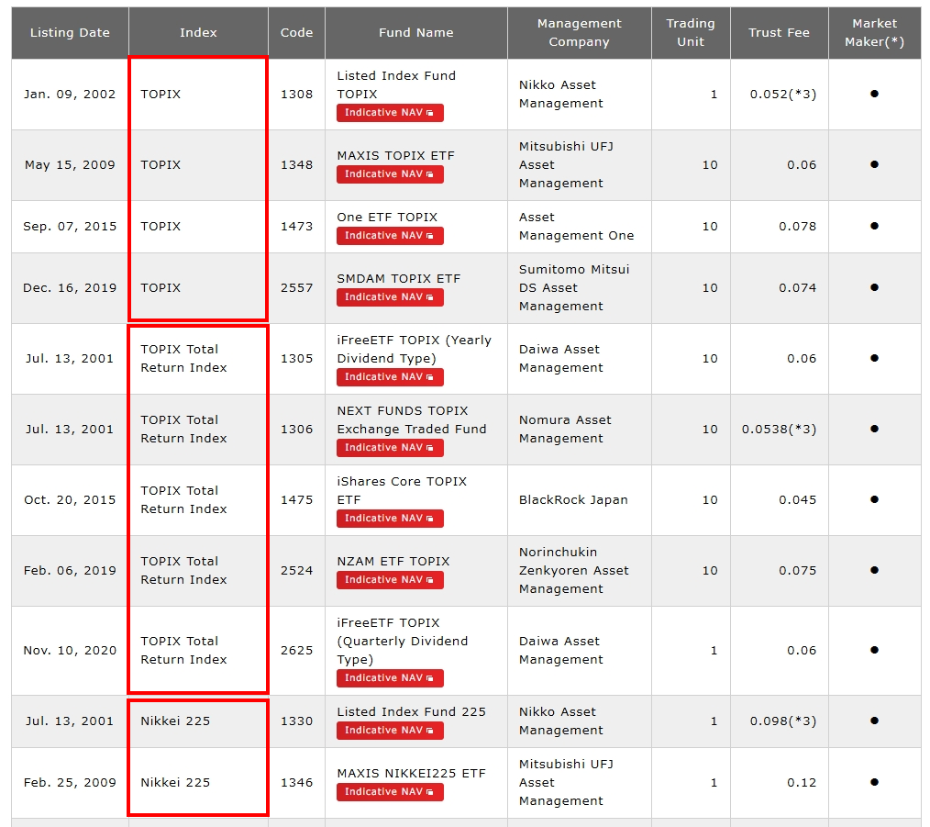Open Indicative NAV for NEXT FUNDS TOPIX
The width and height of the screenshot is (930, 827).
[390, 448]
